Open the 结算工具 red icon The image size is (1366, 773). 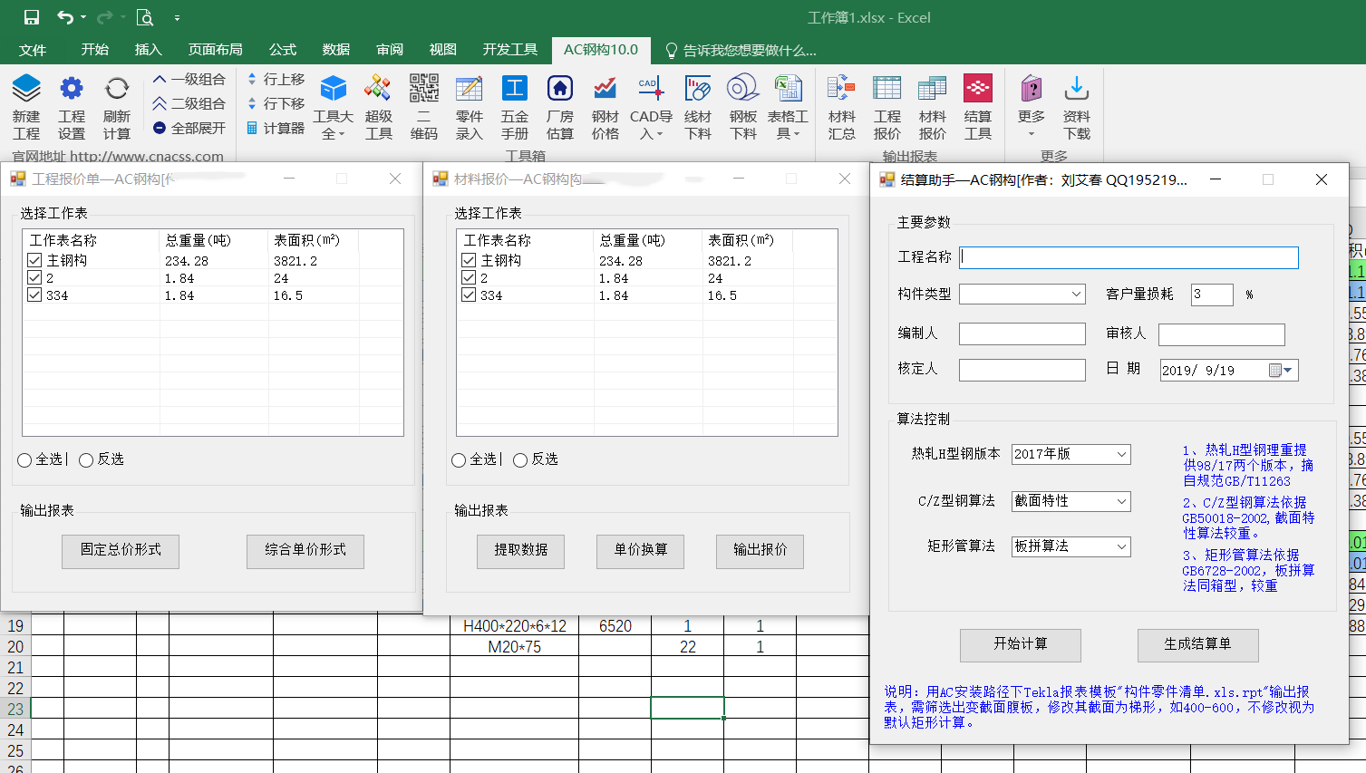pos(978,107)
